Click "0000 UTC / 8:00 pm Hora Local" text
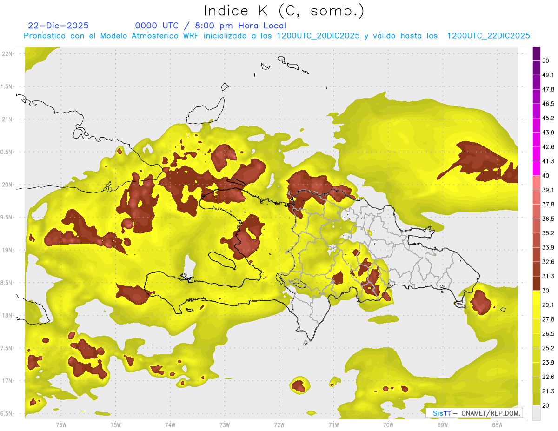558x431 pixels. [210, 26]
